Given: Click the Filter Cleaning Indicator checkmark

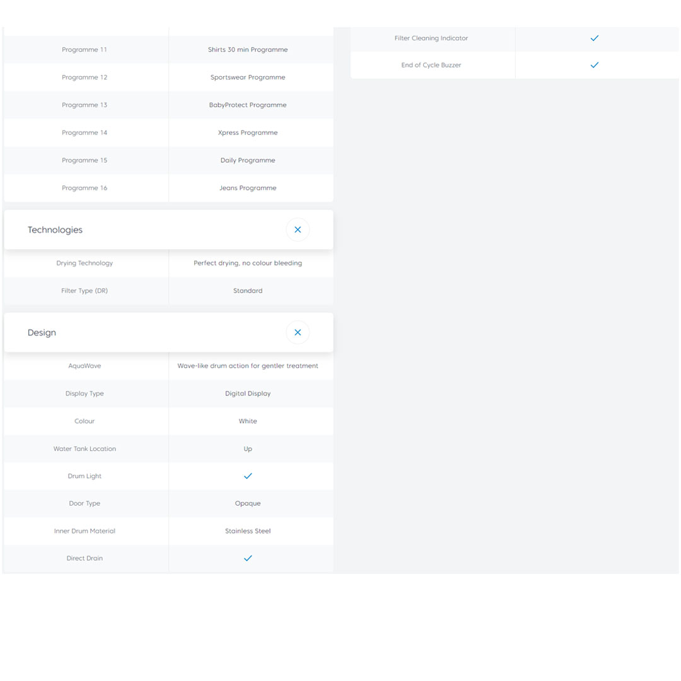Looking at the screenshot, I should click(x=594, y=38).
